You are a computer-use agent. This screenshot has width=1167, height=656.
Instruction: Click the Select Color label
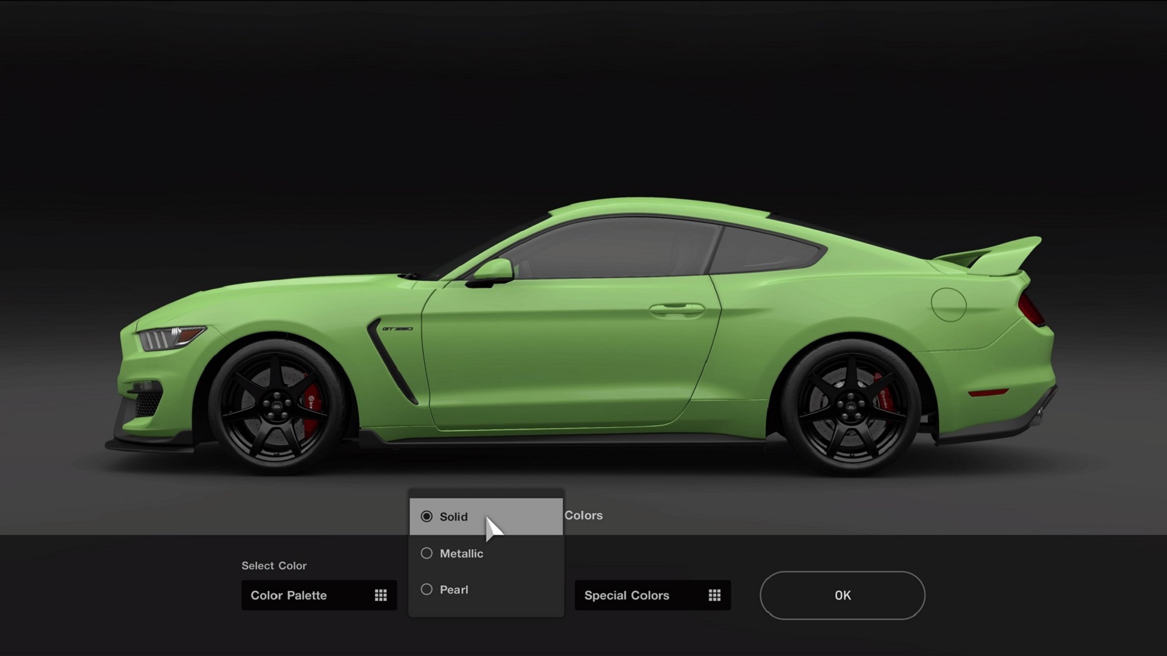point(274,565)
